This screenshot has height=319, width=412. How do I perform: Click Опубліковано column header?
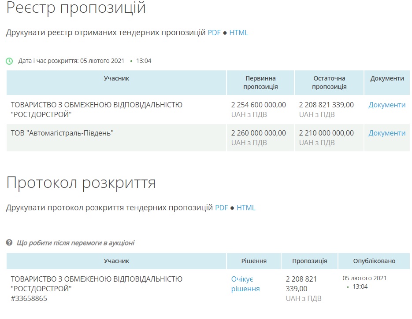(x=374, y=261)
